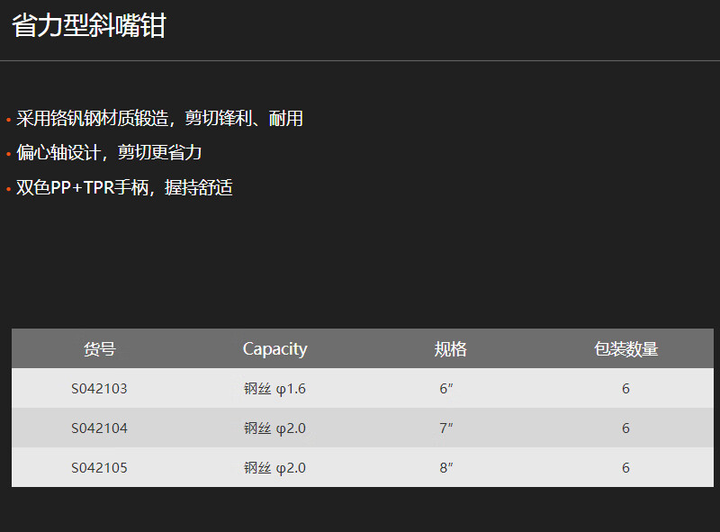
Task: Select the 钢丝 φ1.6 capacity cell
Action: click(275, 389)
